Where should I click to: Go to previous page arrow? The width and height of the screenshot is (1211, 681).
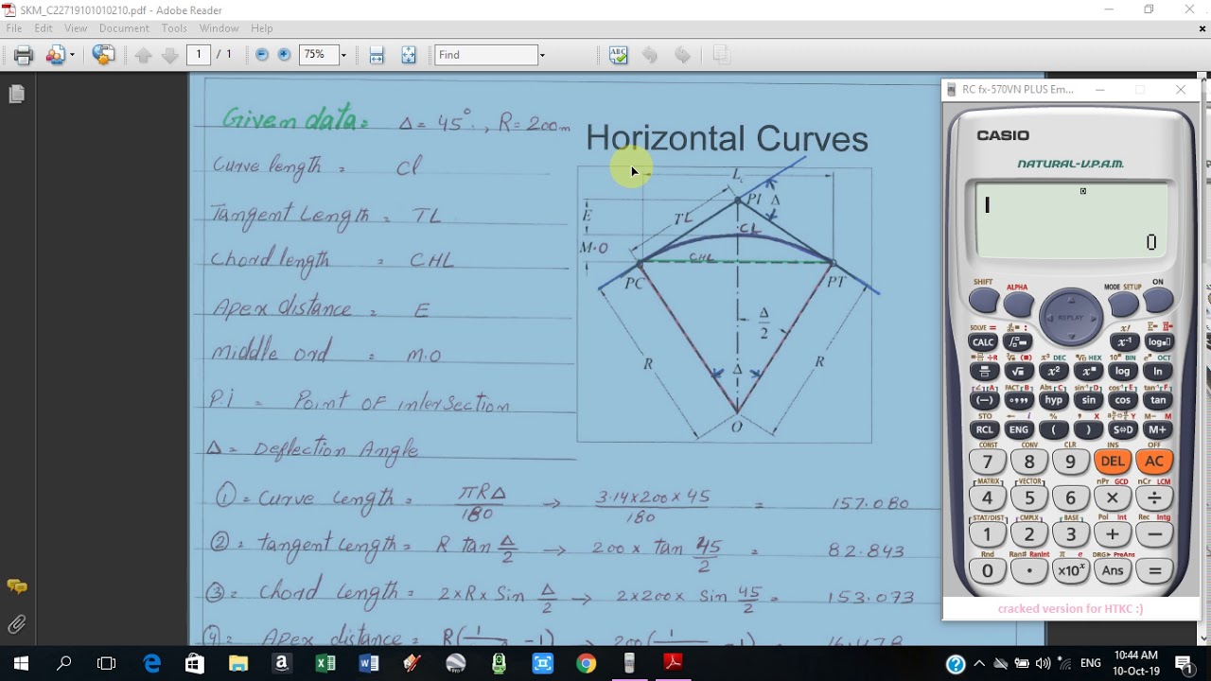point(144,55)
